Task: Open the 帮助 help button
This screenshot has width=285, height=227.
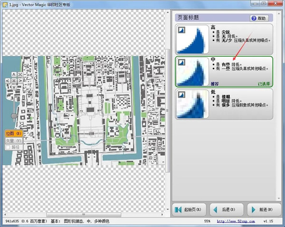Action: [259, 18]
